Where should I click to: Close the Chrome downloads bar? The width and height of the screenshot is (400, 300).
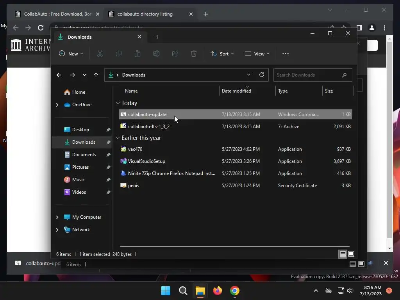pos(386,263)
